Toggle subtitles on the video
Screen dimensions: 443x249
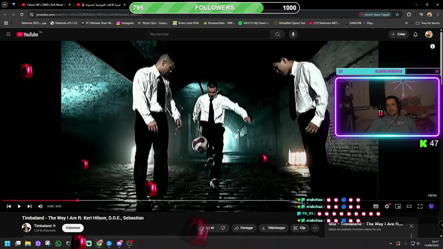(x=376, y=206)
